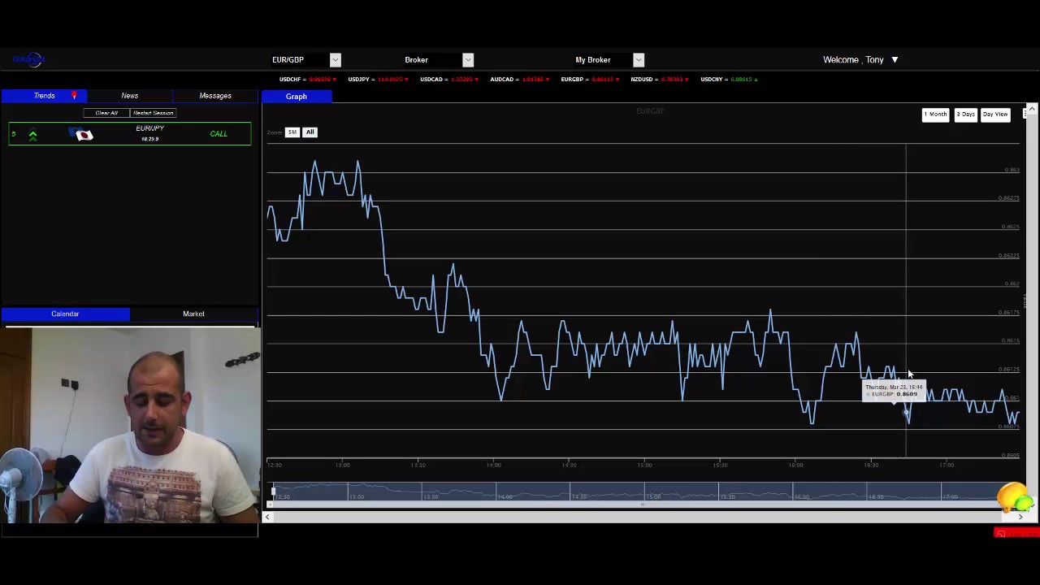This screenshot has height=585, width=1040.
Task: Click the site logo at top left
Action: coord(28,59)
